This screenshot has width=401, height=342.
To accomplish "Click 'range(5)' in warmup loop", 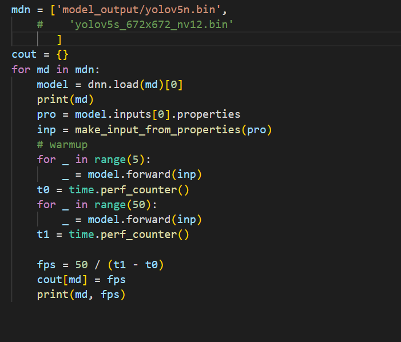I will (120, 160).
